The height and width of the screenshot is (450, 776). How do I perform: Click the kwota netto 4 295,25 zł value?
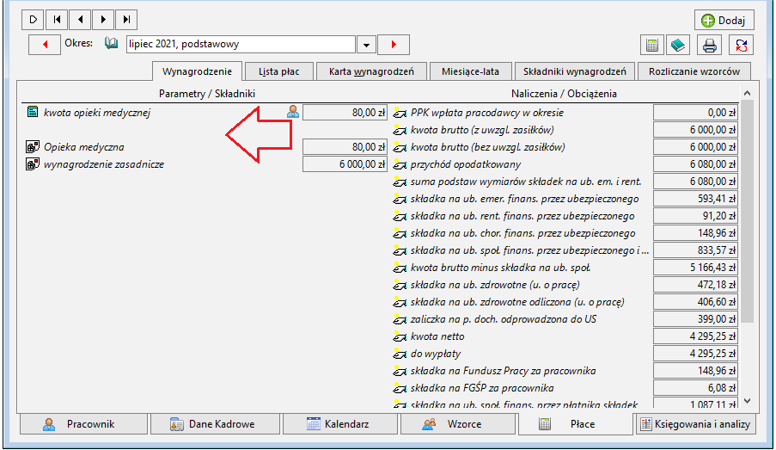tap(695, 336)
